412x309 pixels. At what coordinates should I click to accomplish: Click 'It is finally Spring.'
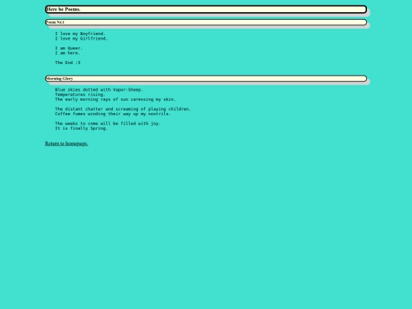point(82,128)
